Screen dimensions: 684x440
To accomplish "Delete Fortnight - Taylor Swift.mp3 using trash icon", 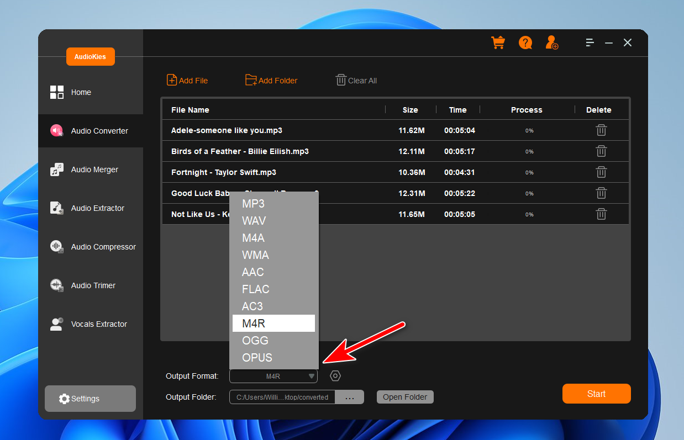I will [601, 172].
